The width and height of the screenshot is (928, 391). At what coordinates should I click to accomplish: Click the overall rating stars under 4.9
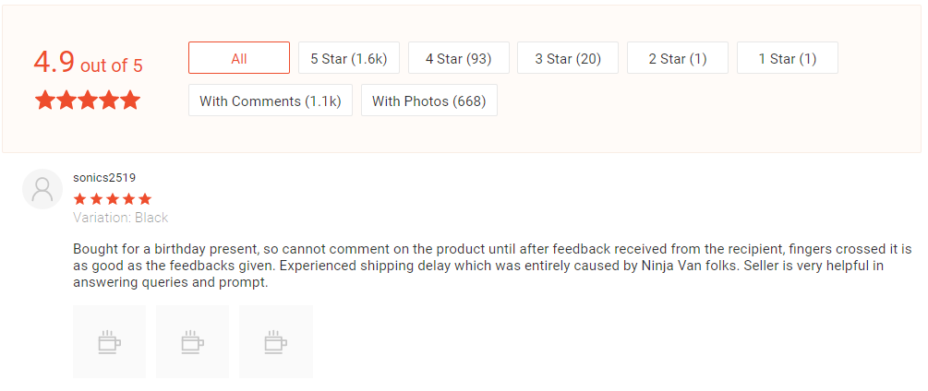(88, 100)
